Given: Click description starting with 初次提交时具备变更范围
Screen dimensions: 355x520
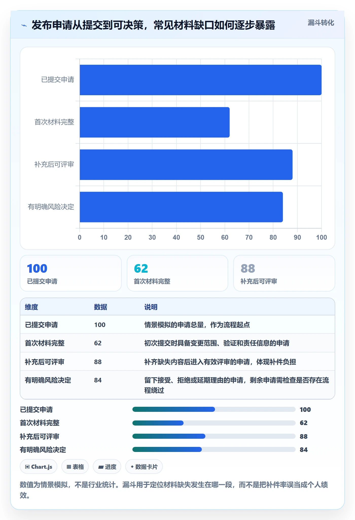Looking at the screenshot, I should (x=217, y=343).
